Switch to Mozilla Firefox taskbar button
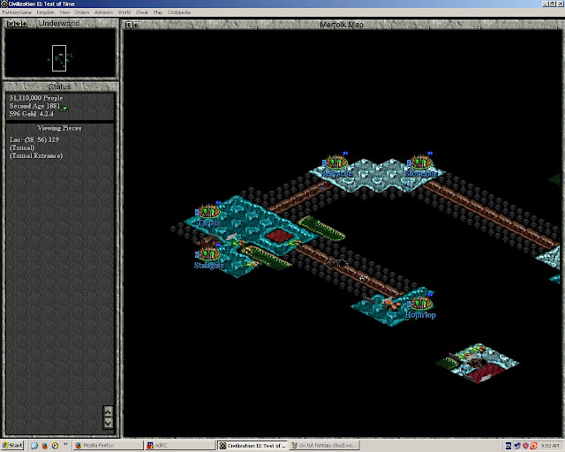 [108, 446]
